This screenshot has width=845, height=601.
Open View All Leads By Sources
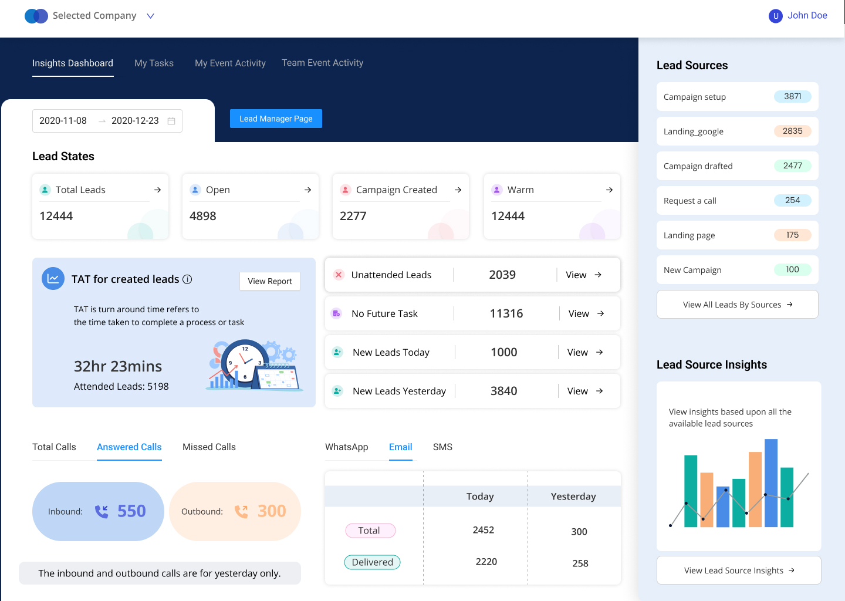(x=737, y=305)
